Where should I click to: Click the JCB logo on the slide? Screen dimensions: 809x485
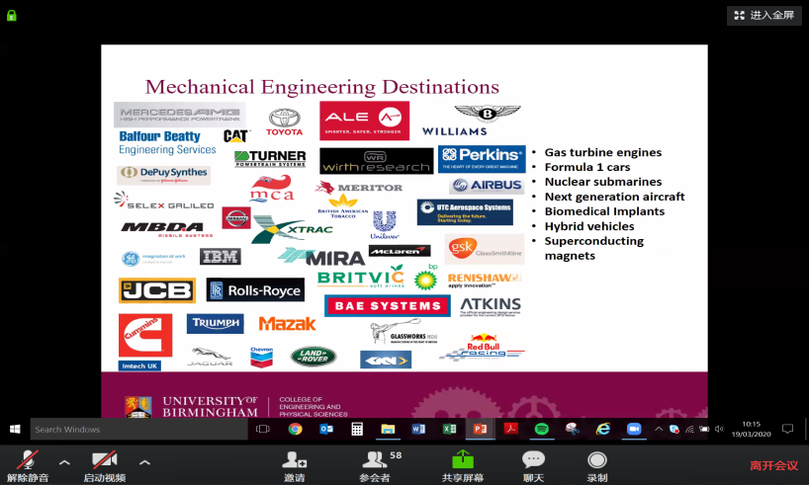point(157,290)
